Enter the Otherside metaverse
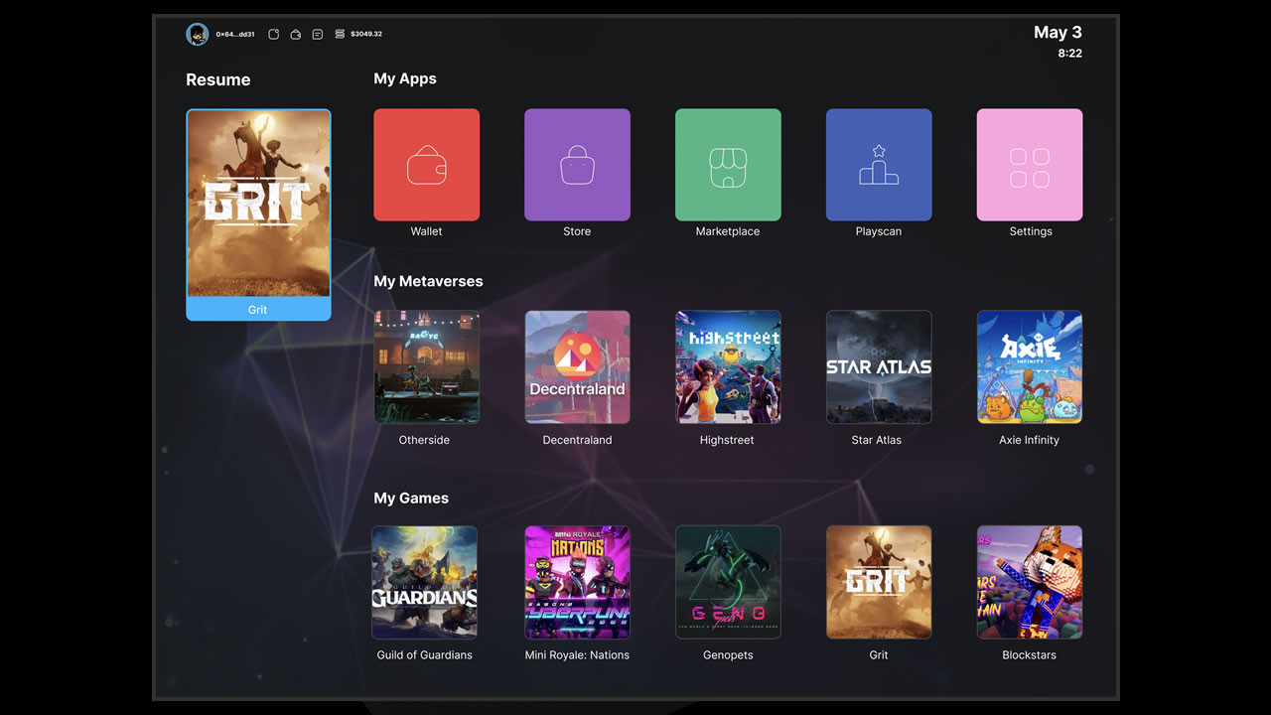Viewport: 1271px width, 715px height. pos(426,367)
